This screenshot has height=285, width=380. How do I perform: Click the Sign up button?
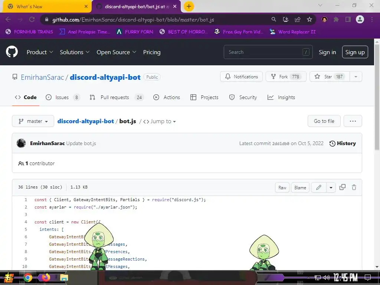355,52
